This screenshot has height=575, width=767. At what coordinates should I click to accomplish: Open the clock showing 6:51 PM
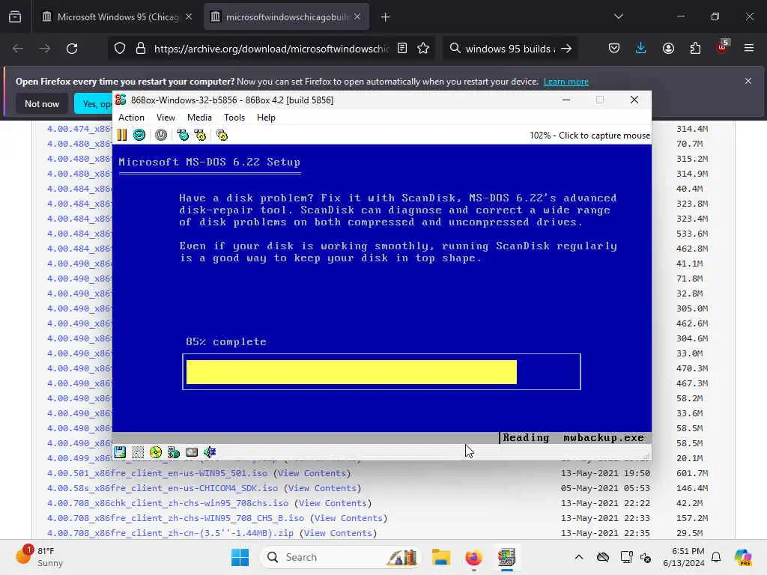(684, 557)
